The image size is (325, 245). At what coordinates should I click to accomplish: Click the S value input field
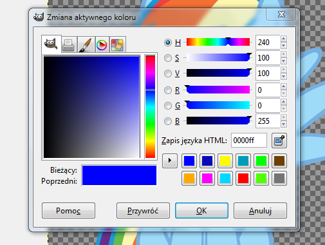coord(268,58)
